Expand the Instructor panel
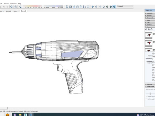 [150, 84]
